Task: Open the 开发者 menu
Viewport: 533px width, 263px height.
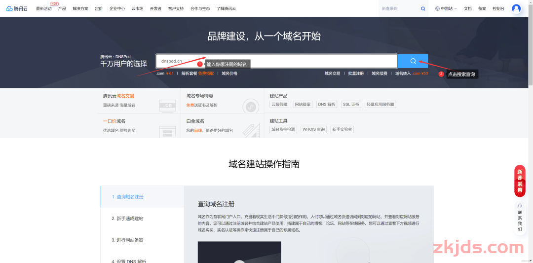Action: tap(155, 8)
